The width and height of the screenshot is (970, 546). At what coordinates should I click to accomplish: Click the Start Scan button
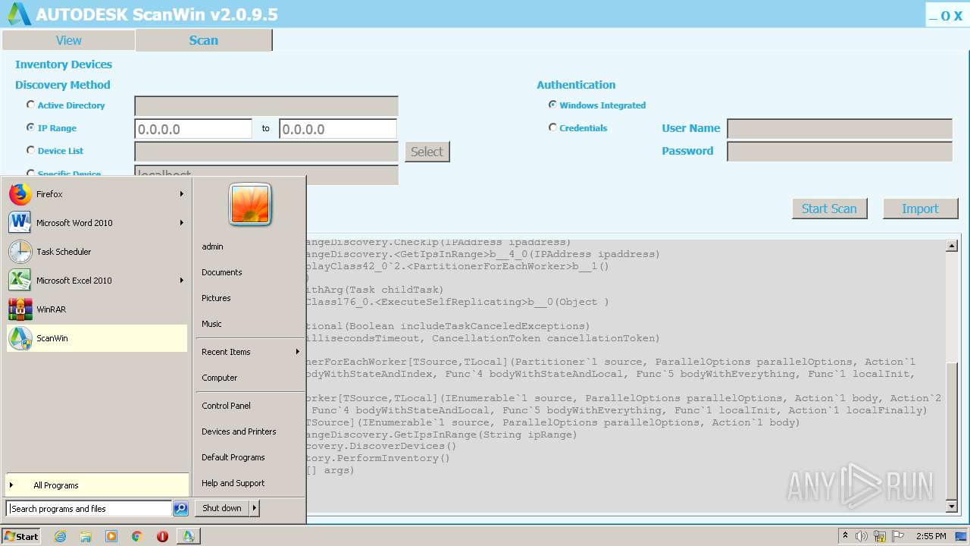(829, 209)
